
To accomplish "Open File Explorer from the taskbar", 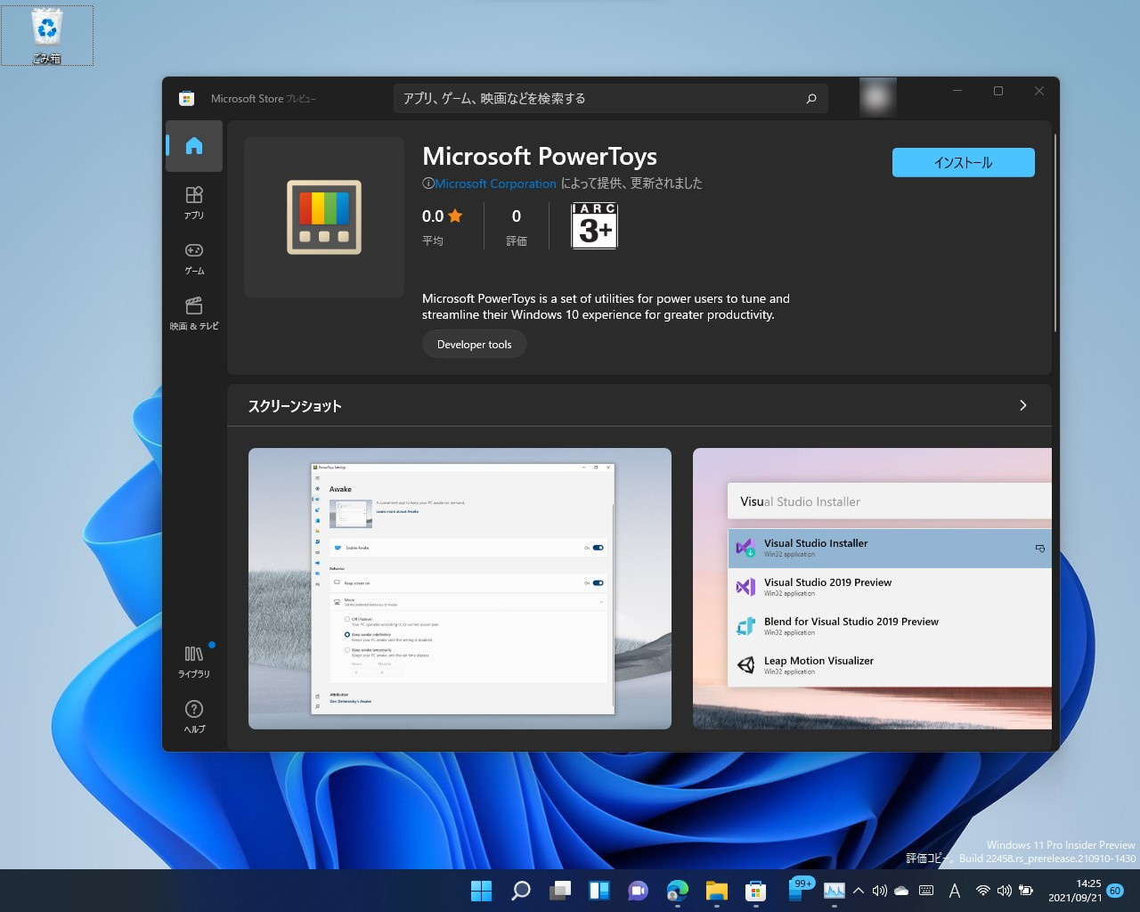I will click(716, 891).
